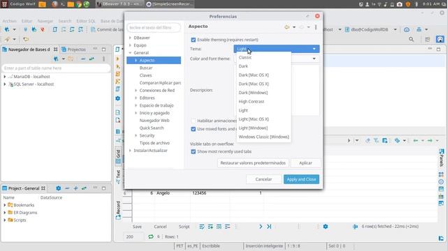Expand Equipo node in preferences tree
Screen dimensions: 447x251
coord(131,45)
